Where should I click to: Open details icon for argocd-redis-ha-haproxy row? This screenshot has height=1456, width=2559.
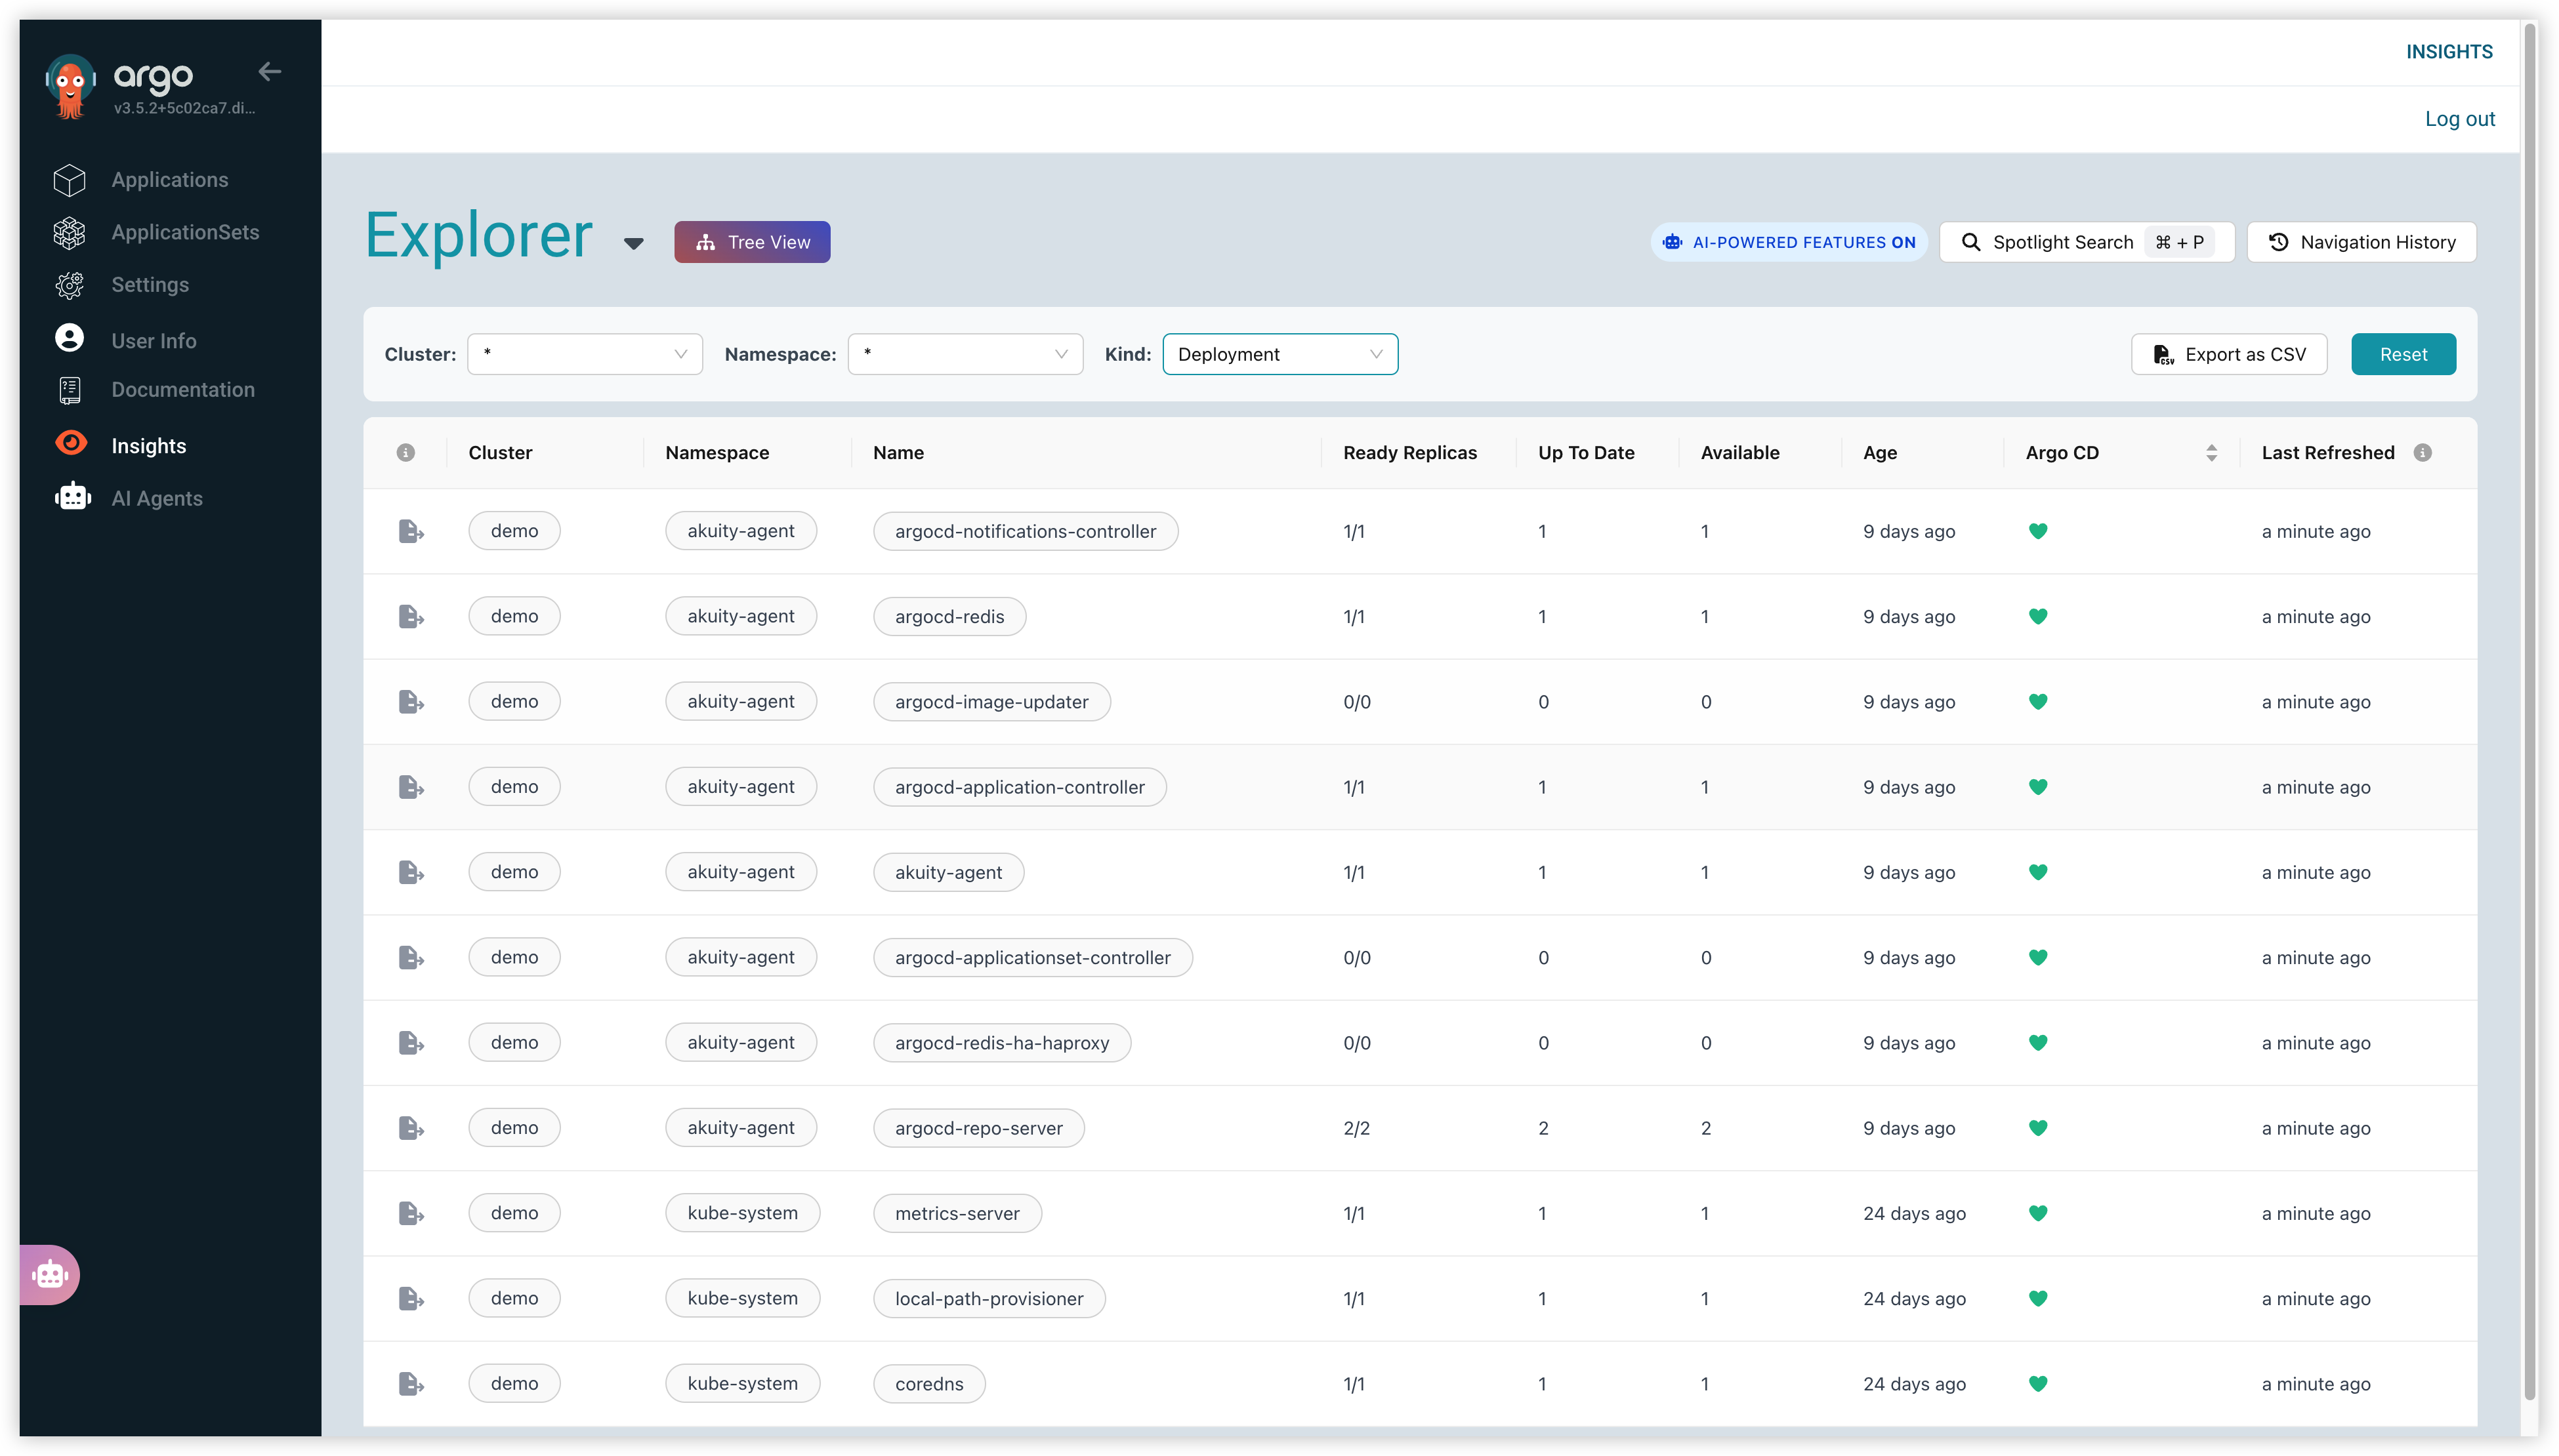coord(411,1043)
